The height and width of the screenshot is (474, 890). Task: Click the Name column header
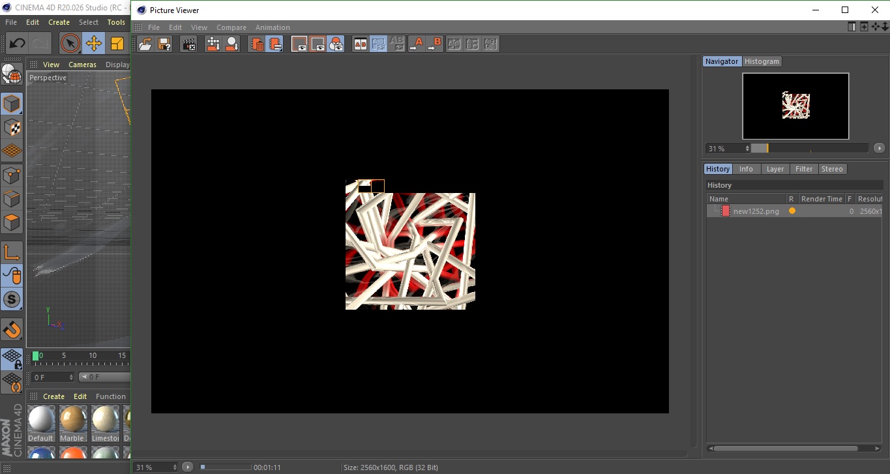coord(746,199)
